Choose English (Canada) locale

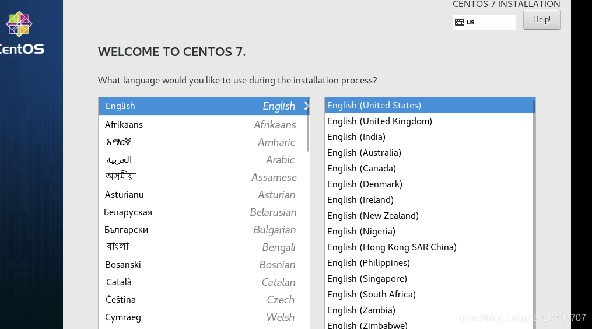pyautogui.click(x=429, y=169)
